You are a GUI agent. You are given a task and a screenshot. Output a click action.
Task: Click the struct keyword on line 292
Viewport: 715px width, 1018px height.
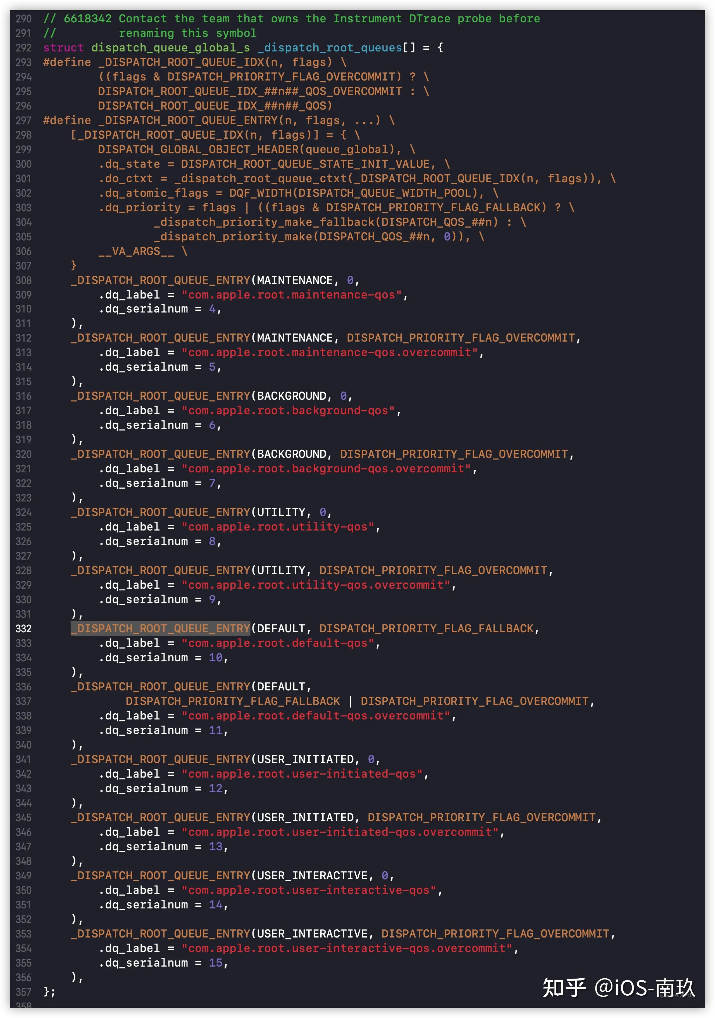point(63,48)
